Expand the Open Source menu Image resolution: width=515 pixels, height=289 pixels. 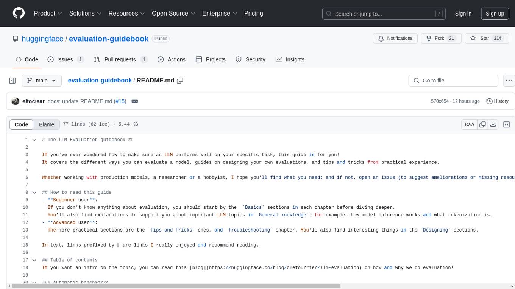click(173, 13)
